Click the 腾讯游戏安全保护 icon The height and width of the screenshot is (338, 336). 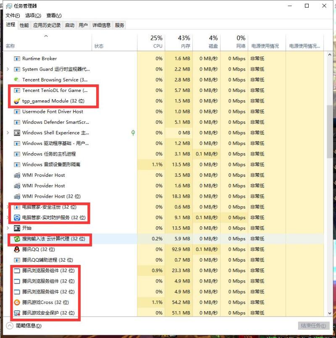click(17, 313)
